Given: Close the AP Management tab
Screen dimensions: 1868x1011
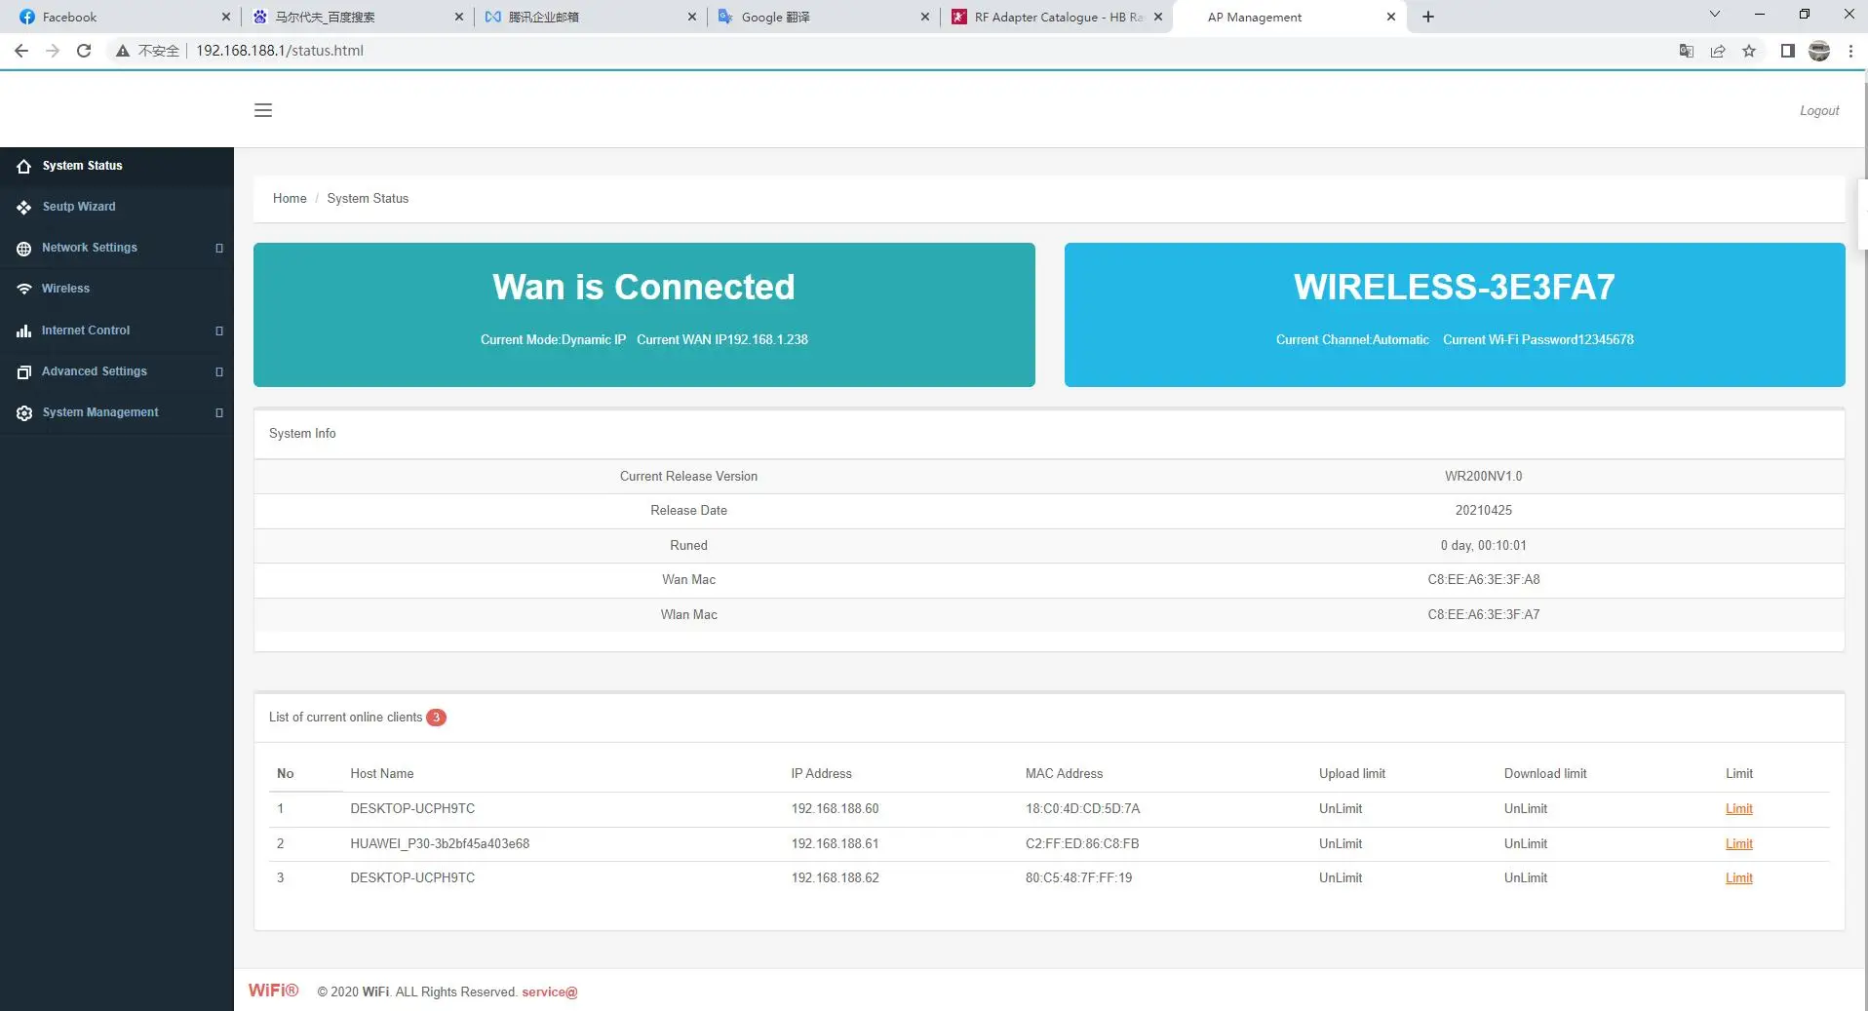Looking at the screenshot, I should pos(1391,17).
